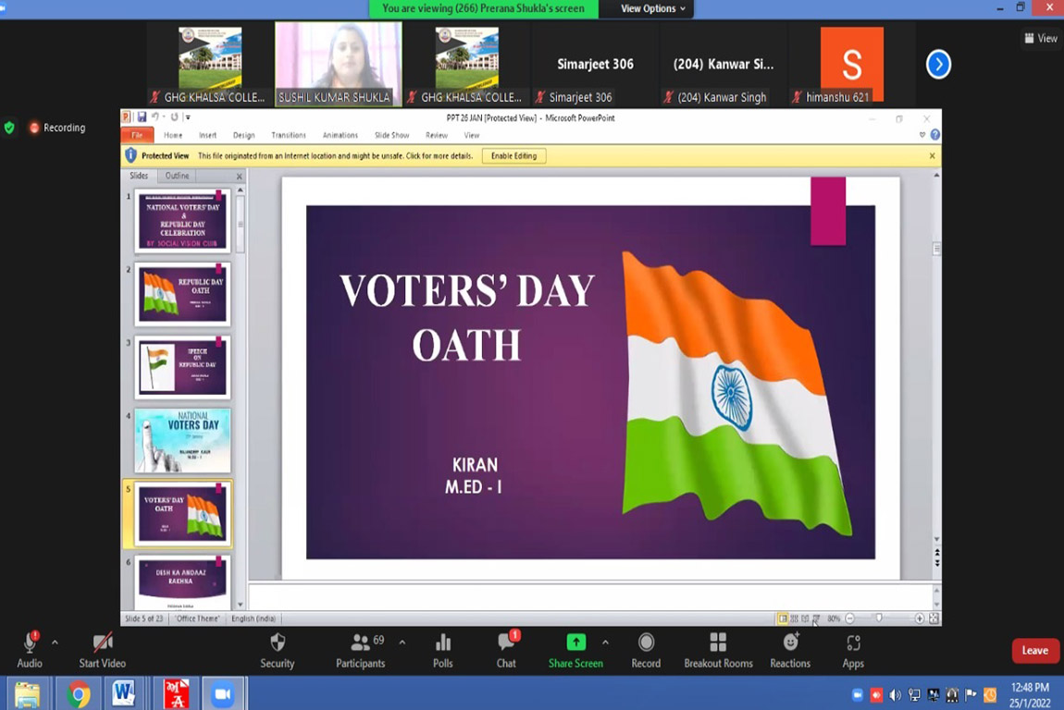Toggle Start Video in Zoom
The width and height of the screenshot is (1064, 710).
[101, 650]
